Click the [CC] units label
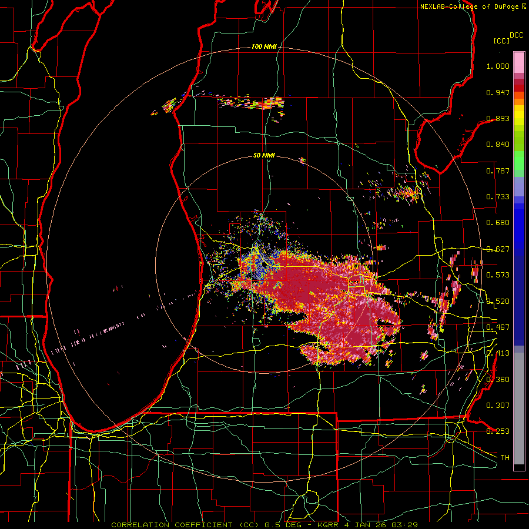Image resolution: width=529 pixels, height=529 pixels. (x=502, y=41)
